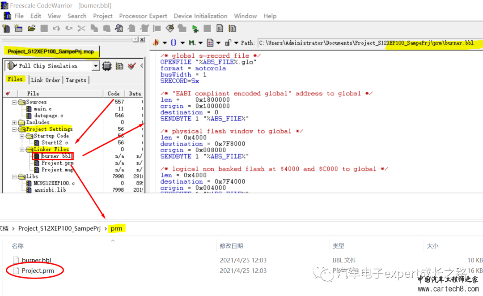Collapse the Sources folder
483x296 pixels.
click(x=14, y=102)
